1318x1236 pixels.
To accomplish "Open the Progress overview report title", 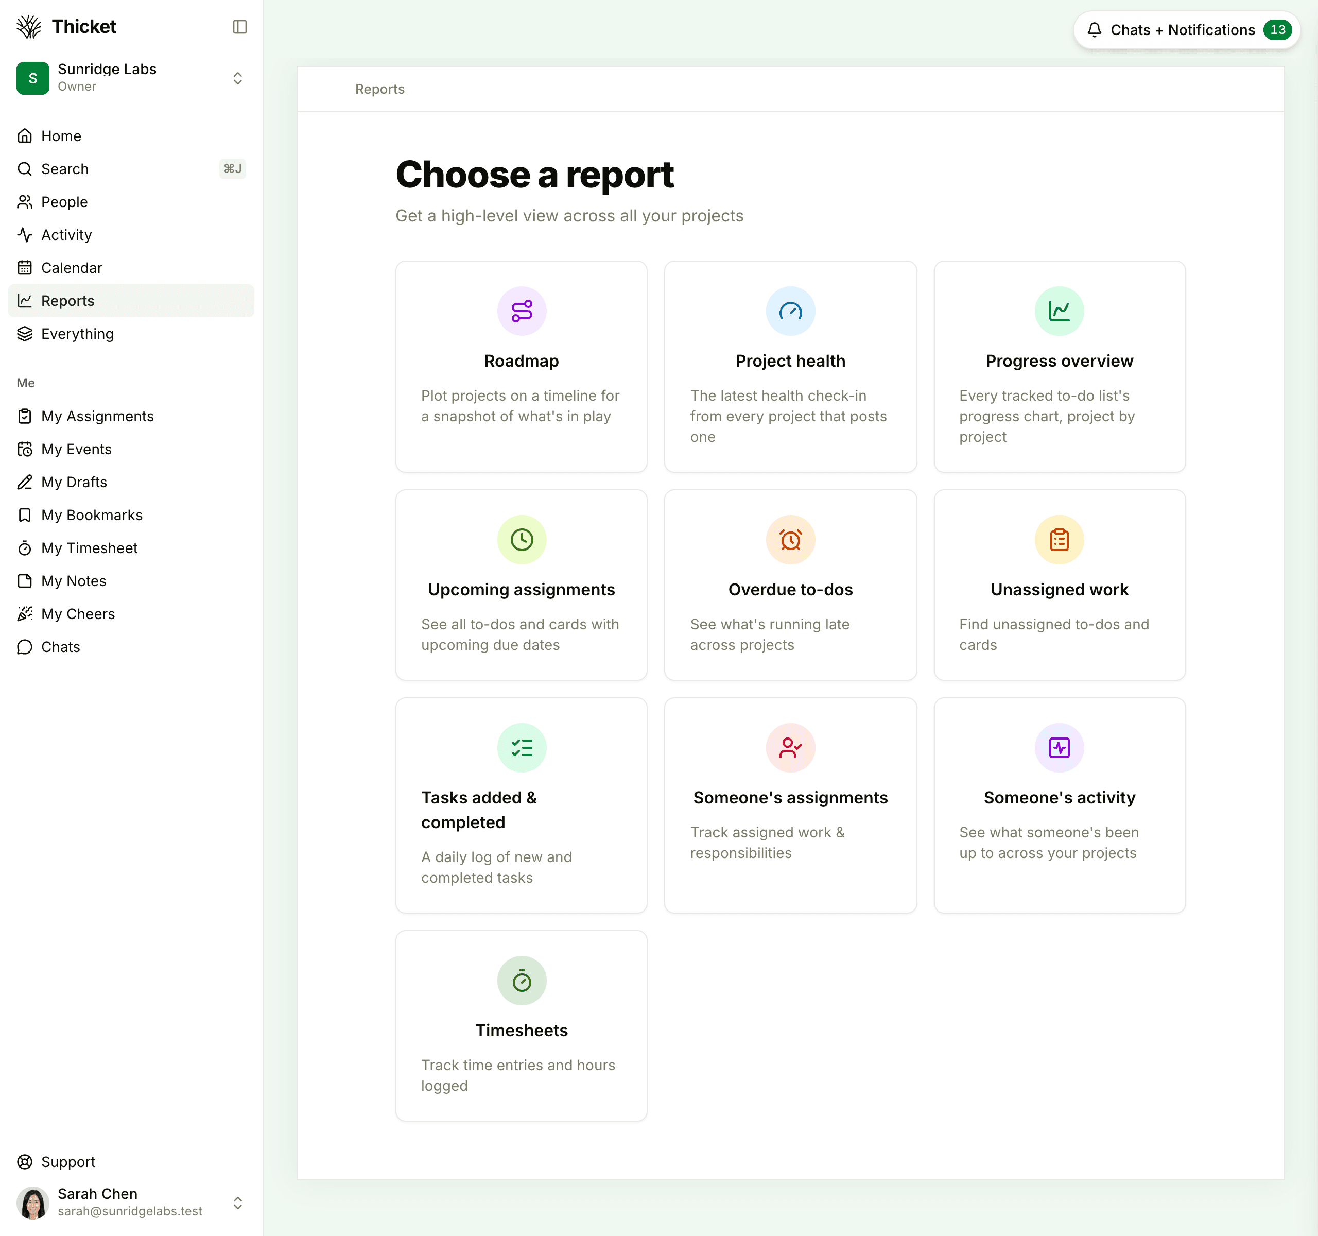I will click(x=1060, y=360).
